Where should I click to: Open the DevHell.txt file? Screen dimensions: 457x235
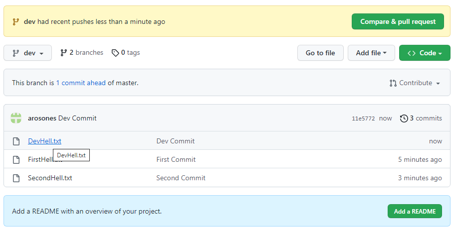coord(44,141)
